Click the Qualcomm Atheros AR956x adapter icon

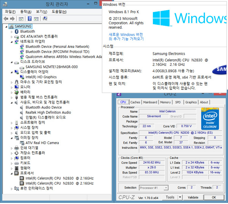22,57
